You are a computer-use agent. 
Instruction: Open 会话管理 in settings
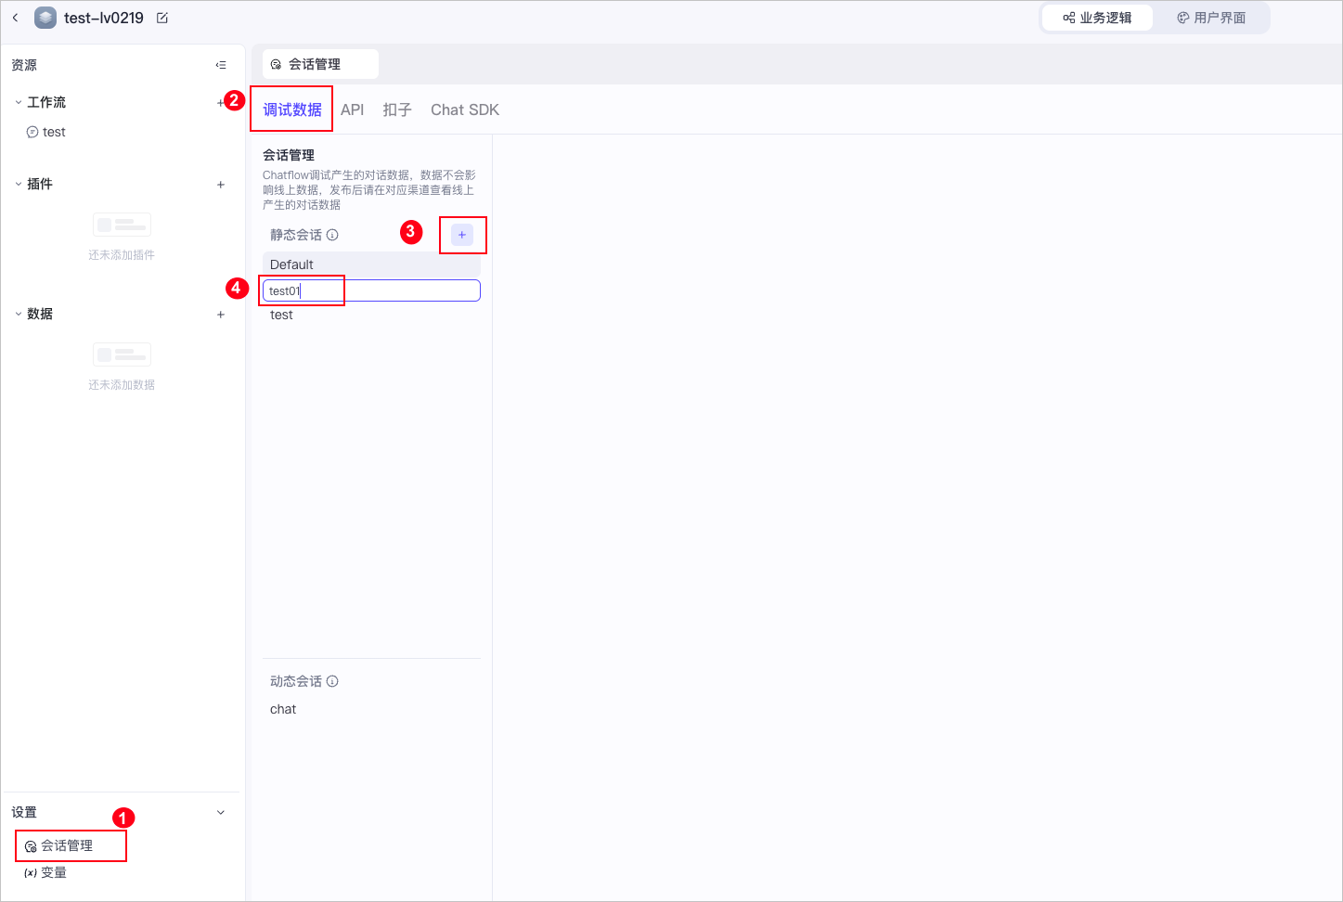tap(68, 845)
